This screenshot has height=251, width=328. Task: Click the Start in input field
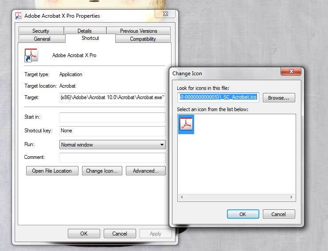tap(113, 117)
